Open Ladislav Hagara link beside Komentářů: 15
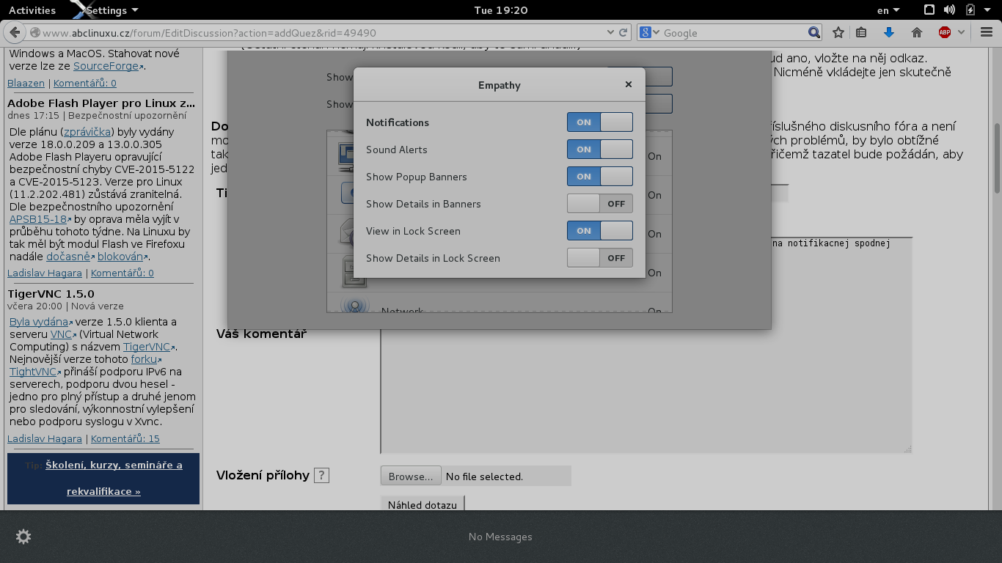Viewport: 1002px width, 563px height. (45, 438)
